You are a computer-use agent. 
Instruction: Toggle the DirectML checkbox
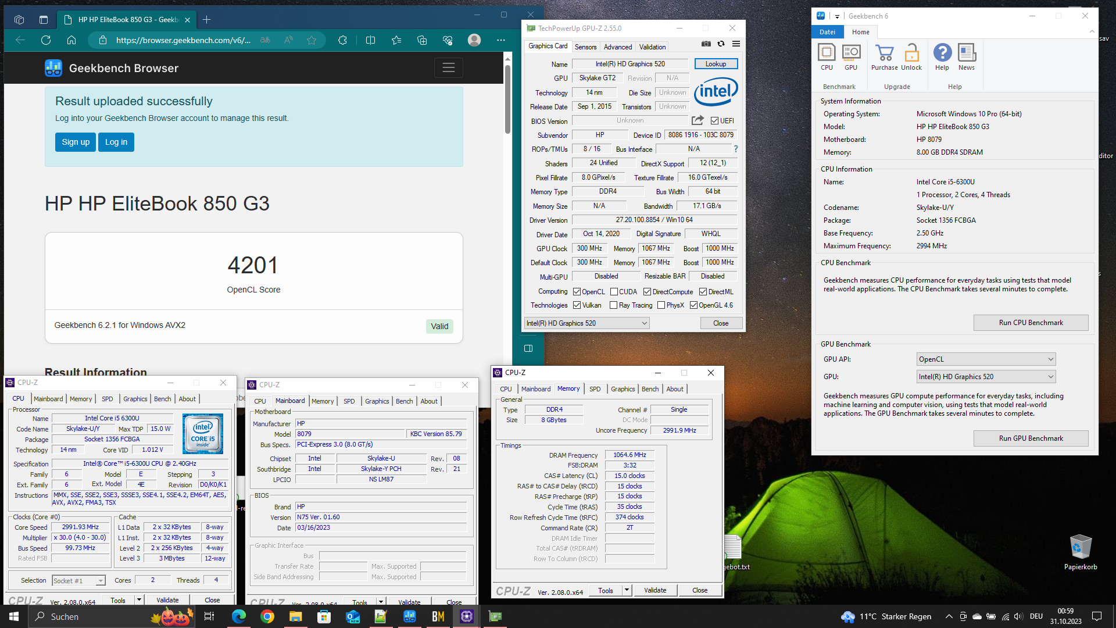pyautogui.click(x=703, y=292)
